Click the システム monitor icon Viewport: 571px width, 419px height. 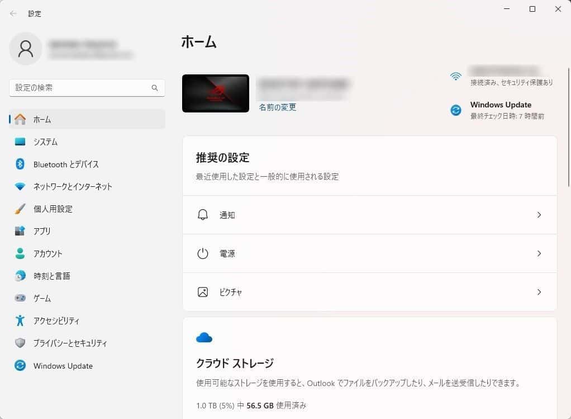point(20,142)
